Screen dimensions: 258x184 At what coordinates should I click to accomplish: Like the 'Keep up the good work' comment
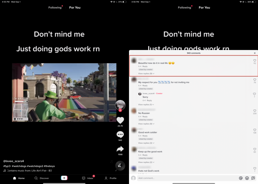point(254,149)
